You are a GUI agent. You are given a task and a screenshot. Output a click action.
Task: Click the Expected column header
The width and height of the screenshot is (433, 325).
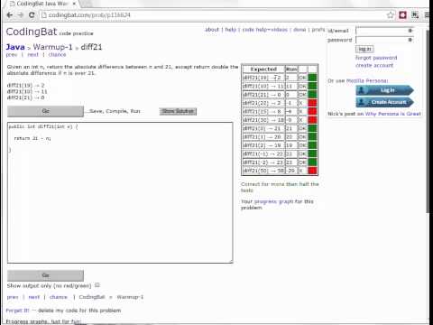[x=263, y=70]
